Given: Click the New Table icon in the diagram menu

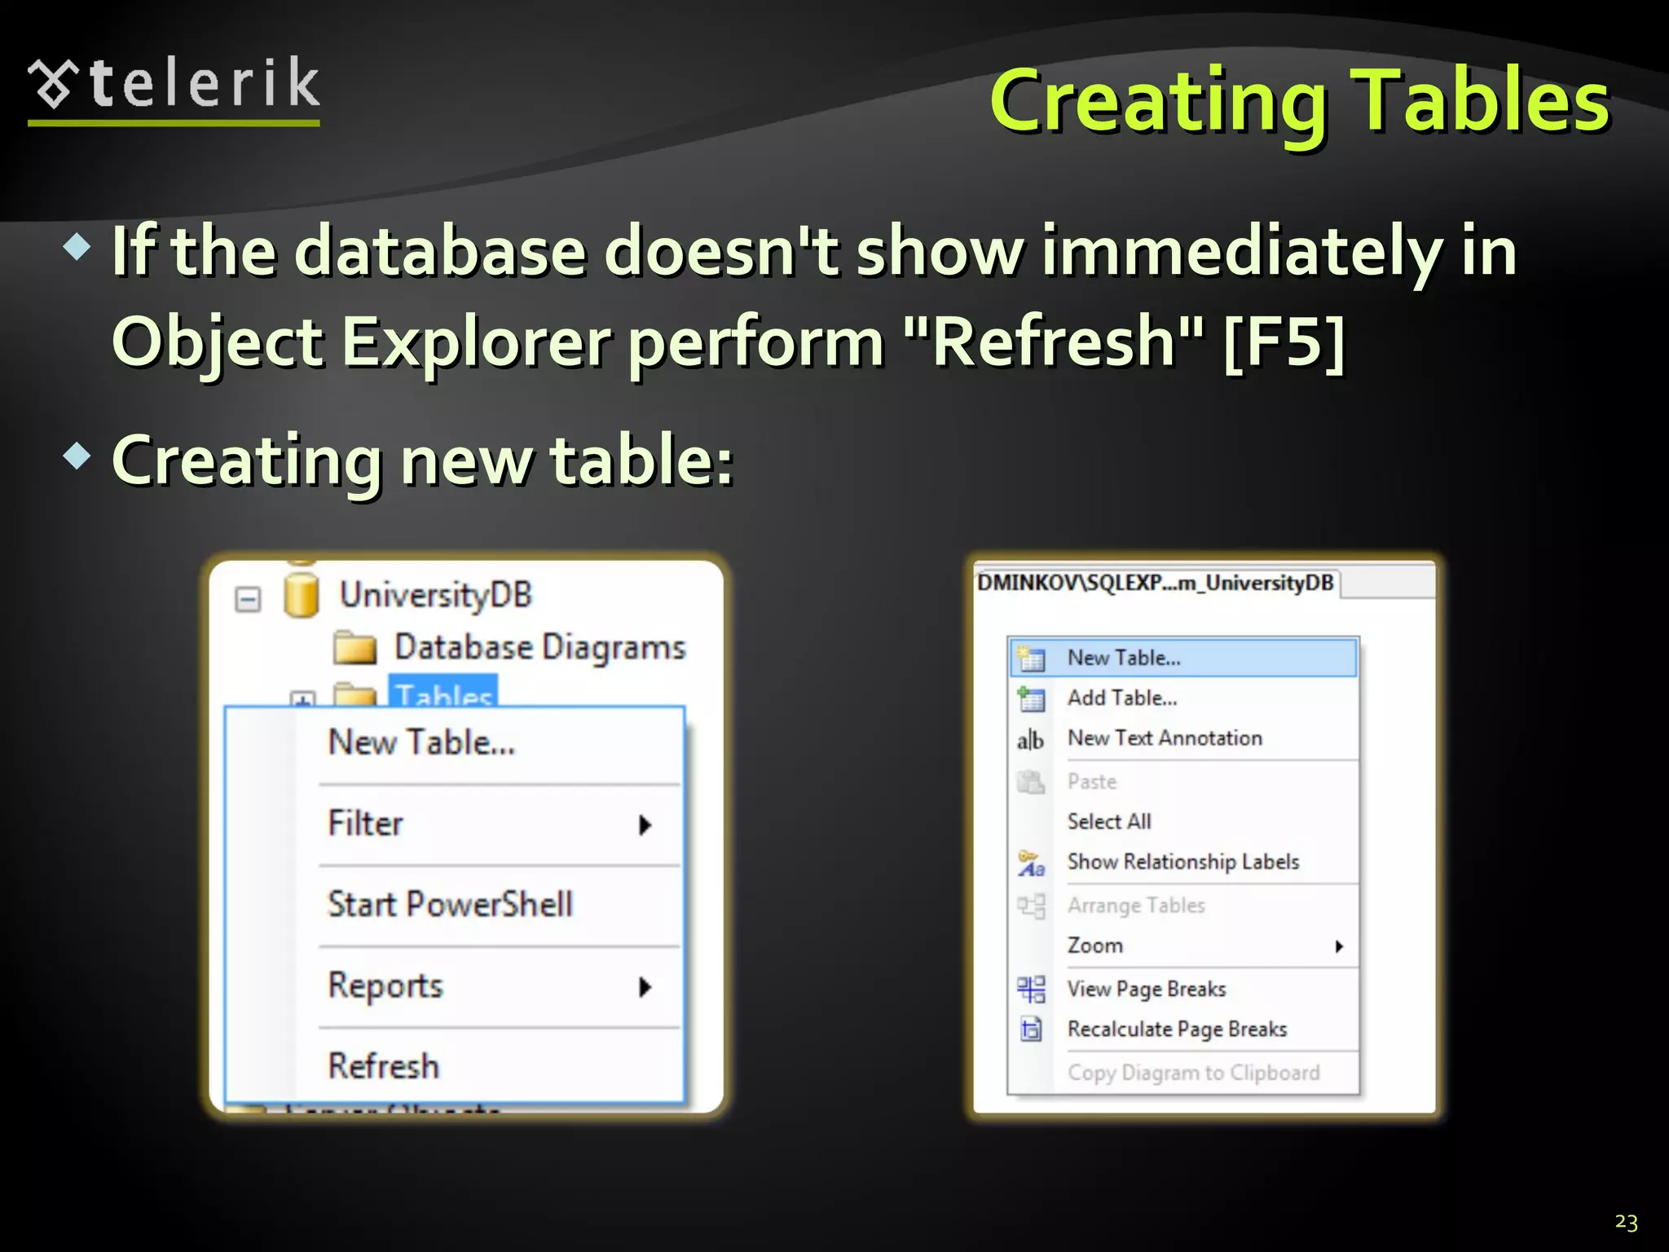Looking at the screenshot, I should [1031, 658].
